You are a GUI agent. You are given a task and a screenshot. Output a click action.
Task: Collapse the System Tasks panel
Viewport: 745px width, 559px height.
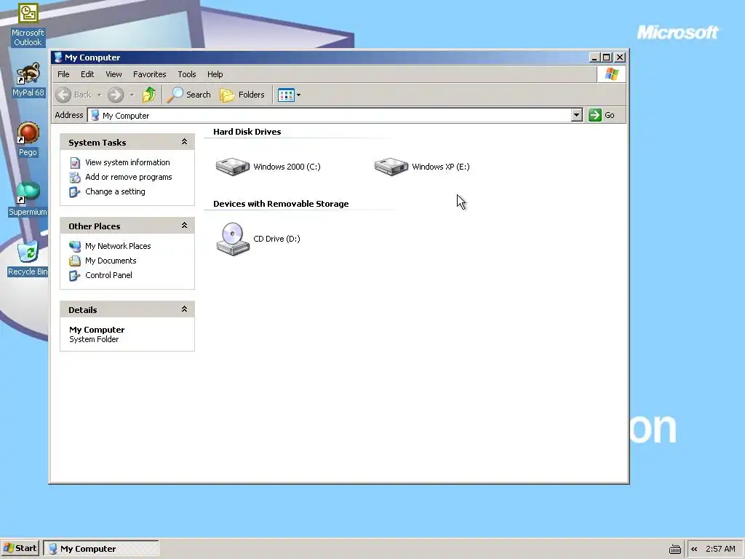click(x=184, y=142)
